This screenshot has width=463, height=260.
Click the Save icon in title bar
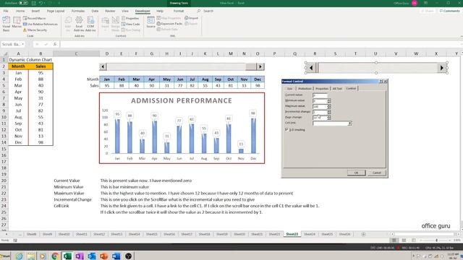click(34, 3)
